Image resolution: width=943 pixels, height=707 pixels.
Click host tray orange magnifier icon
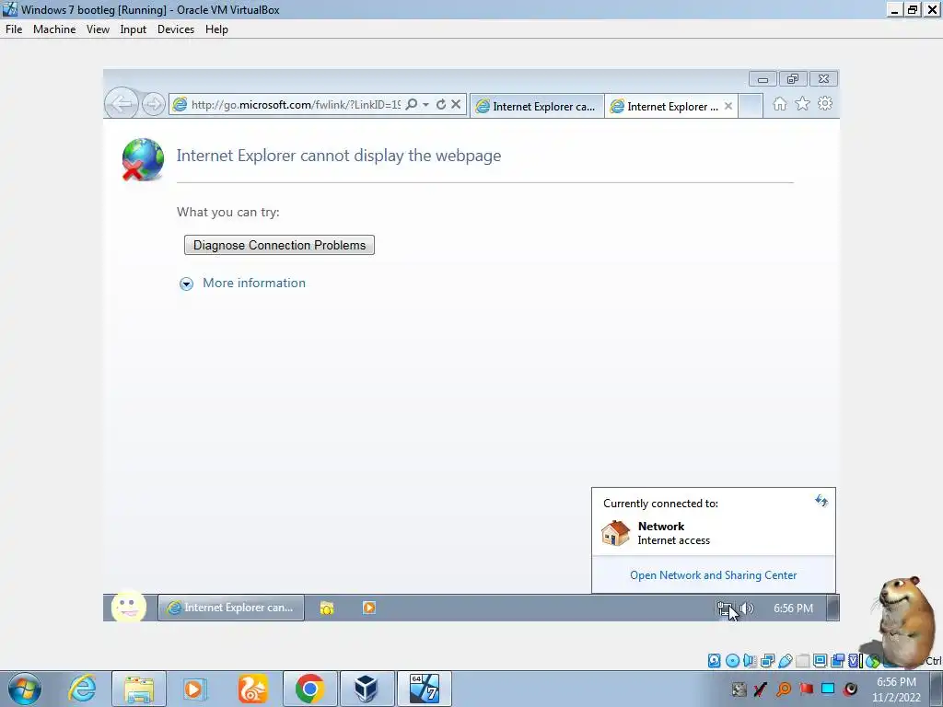[x=784, y=689]
